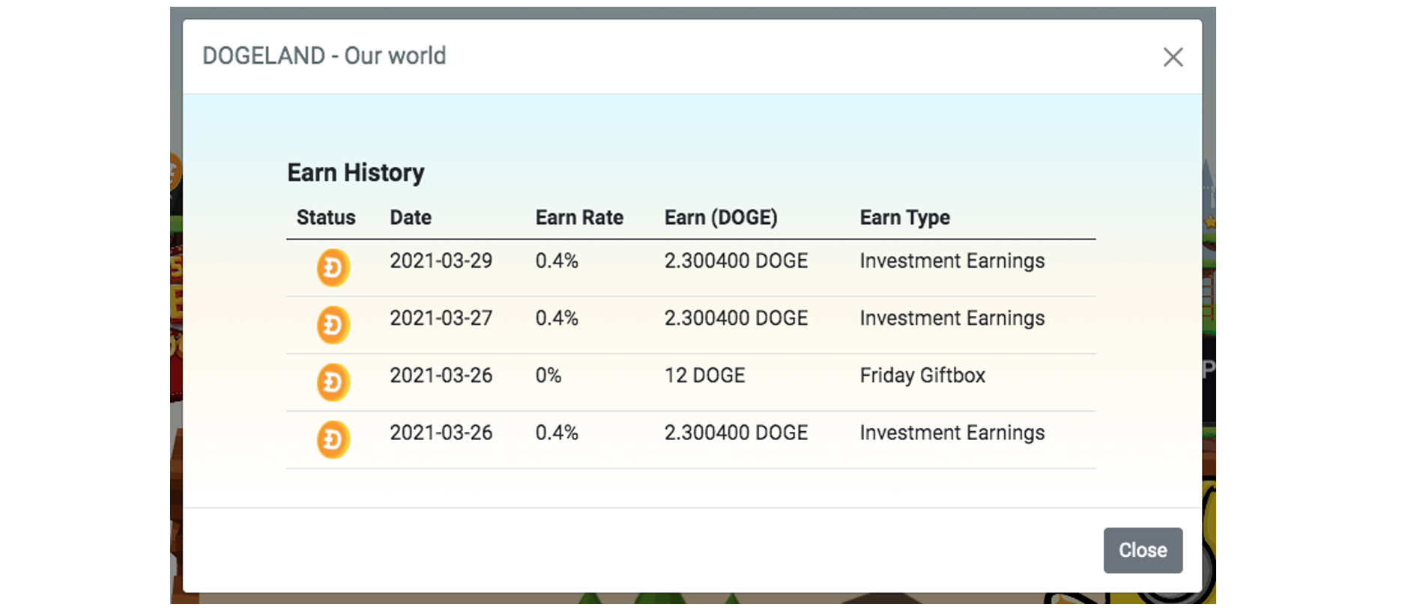
Task: Click "0.4%" rate in 2021-03-26 Investment Earnings row
Action: tap(557, 433)
